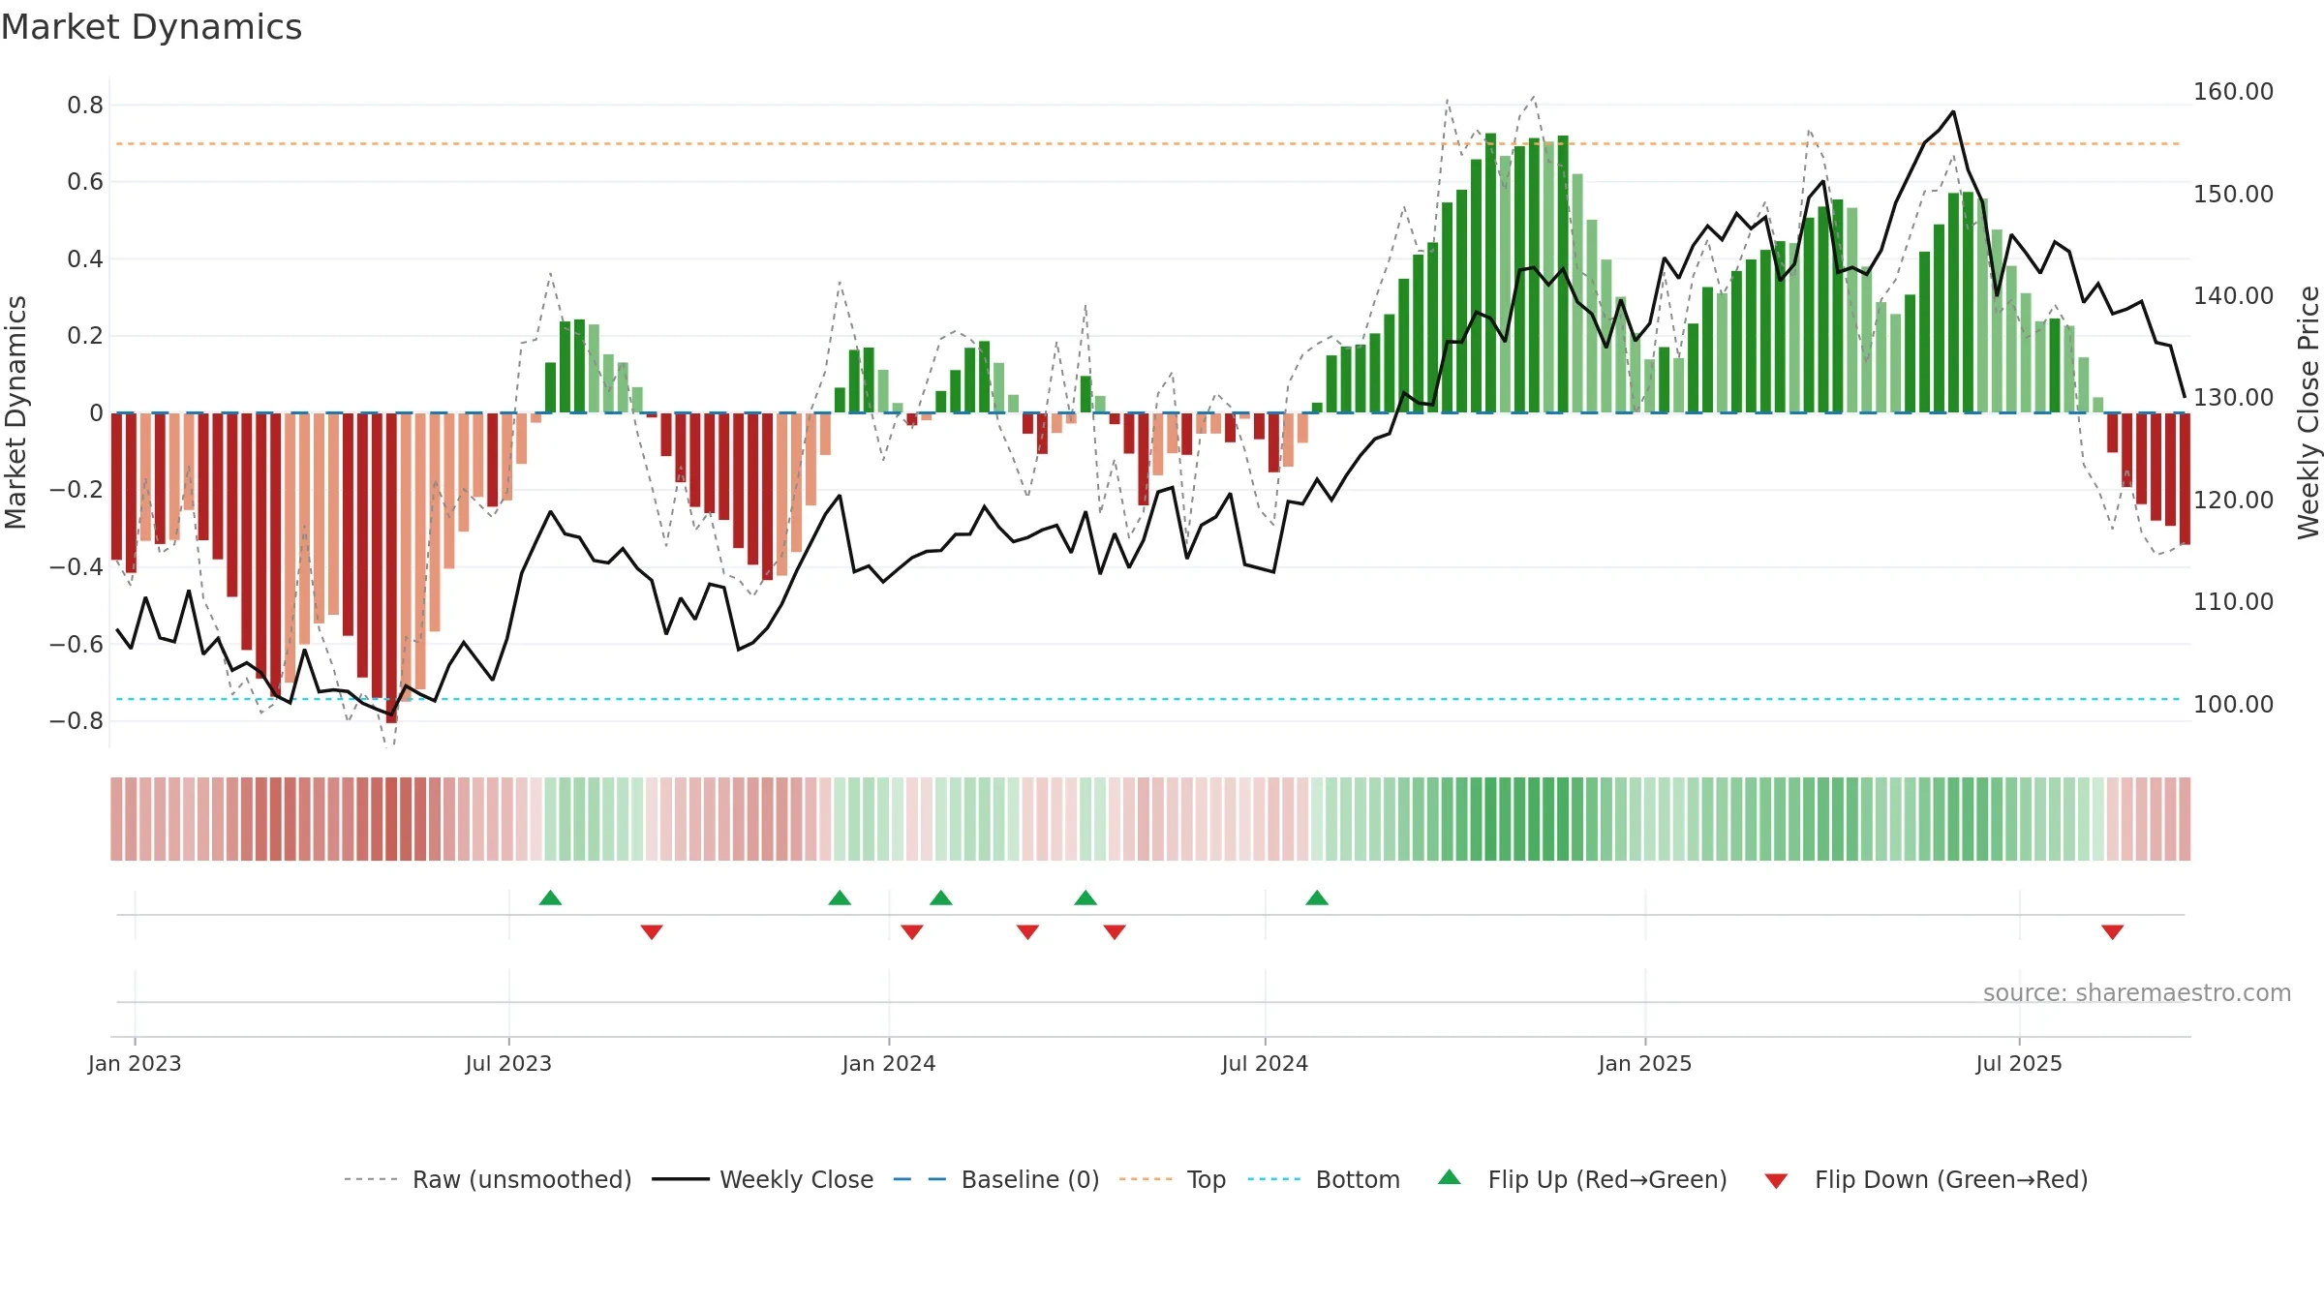Click the green Flip Up legend triangle icon
Screen dimensions: 2324x1307
(x=1450, y=1177)
